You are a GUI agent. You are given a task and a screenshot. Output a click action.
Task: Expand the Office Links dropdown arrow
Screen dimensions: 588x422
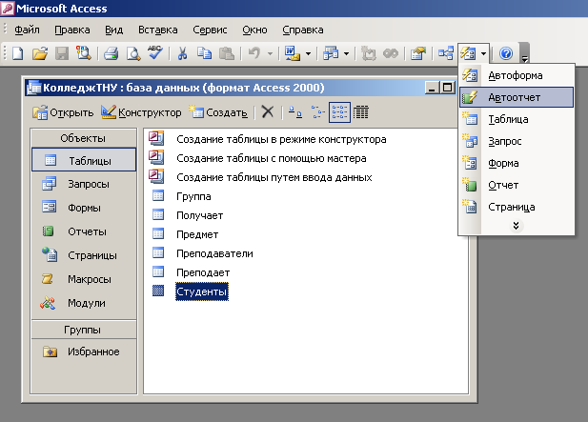[308, 54]
